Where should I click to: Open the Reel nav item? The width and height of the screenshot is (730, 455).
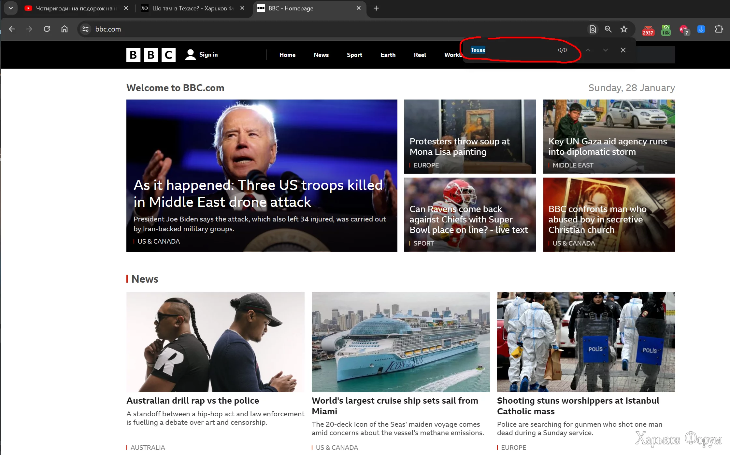coord(420,55)
